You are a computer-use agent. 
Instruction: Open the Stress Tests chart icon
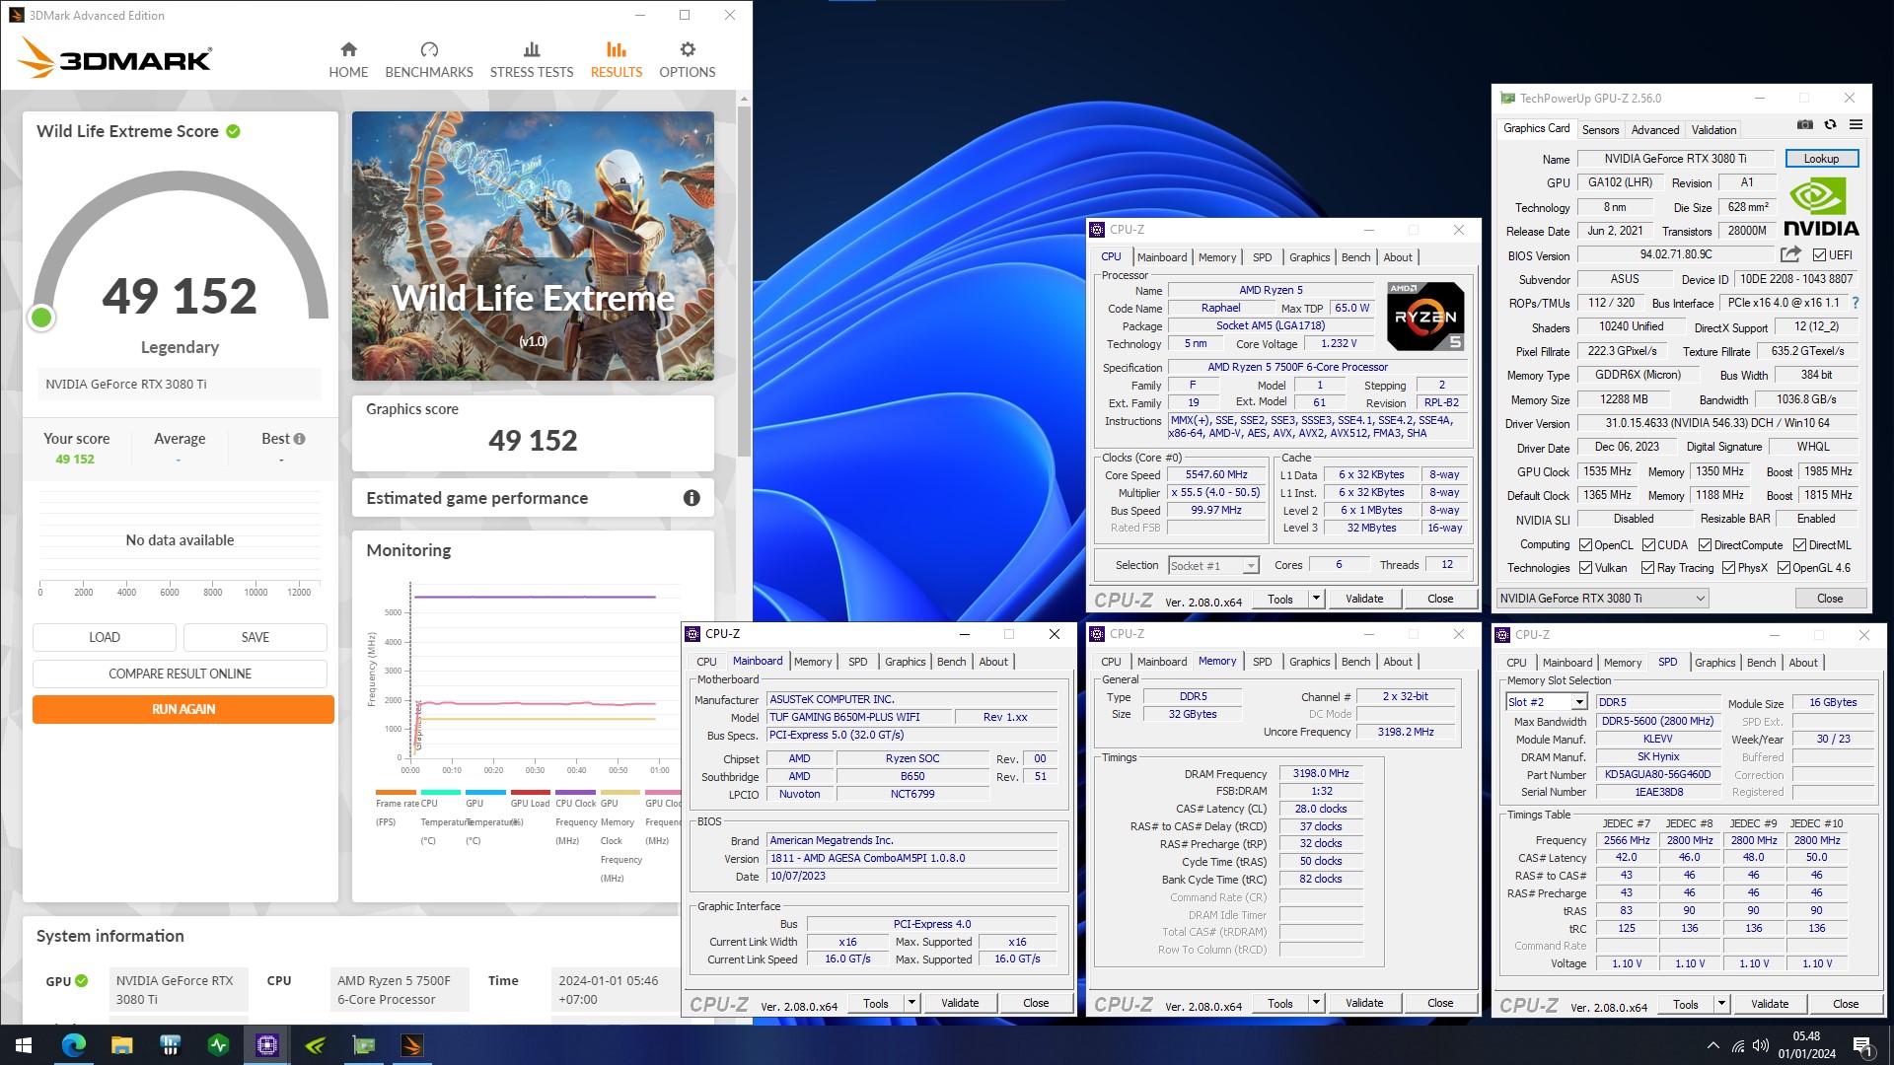(x=532, y=49)
